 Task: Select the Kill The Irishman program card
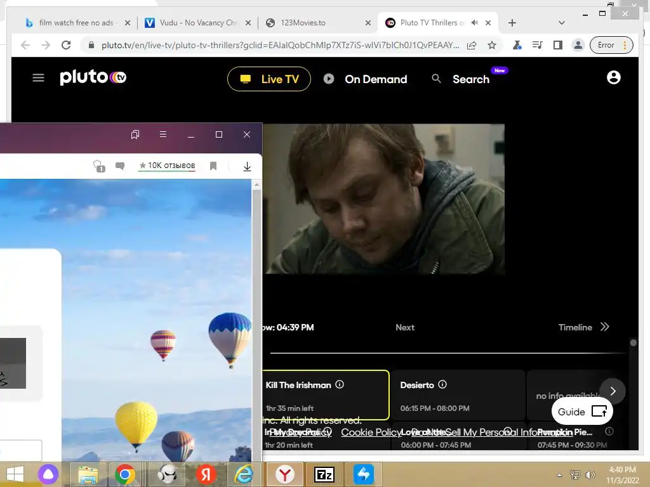point(326,394)
